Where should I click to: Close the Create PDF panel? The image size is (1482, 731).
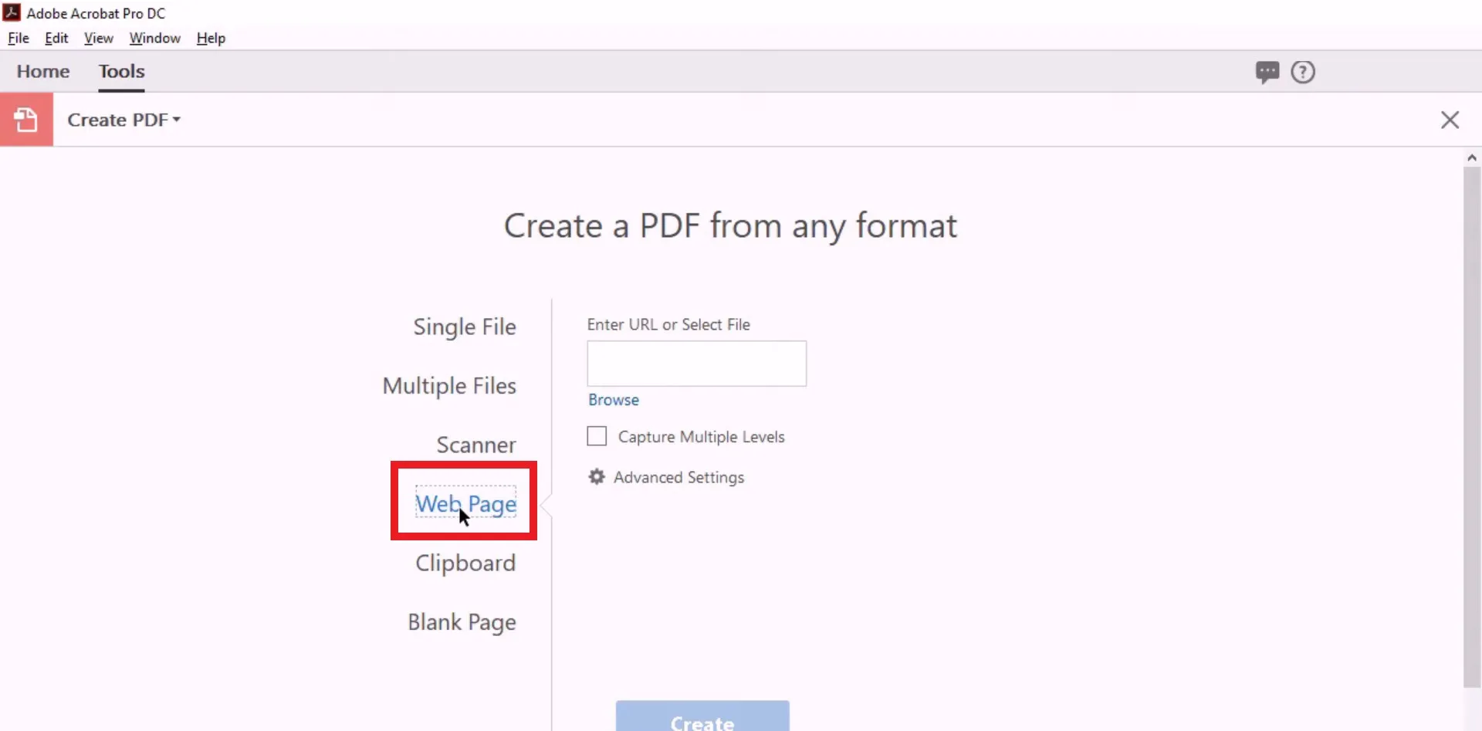[1450, 120]
